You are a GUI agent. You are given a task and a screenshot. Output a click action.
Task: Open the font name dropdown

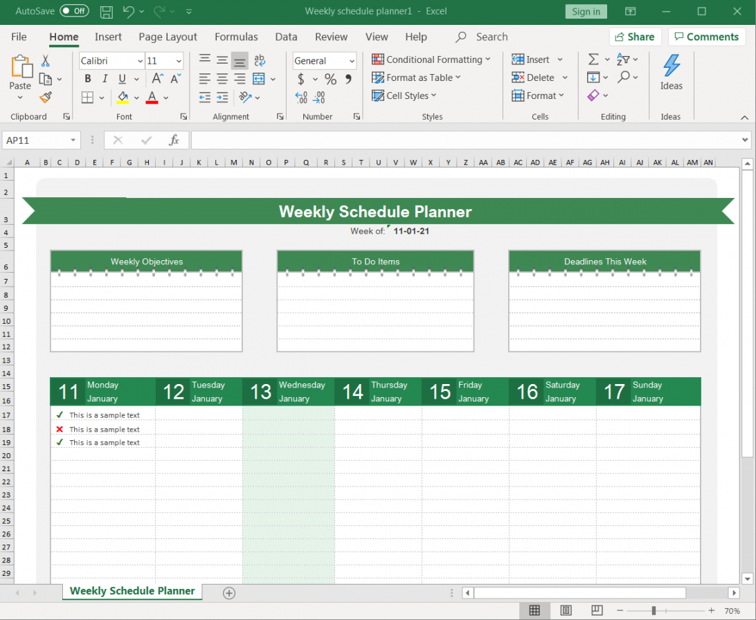[140, 61]
